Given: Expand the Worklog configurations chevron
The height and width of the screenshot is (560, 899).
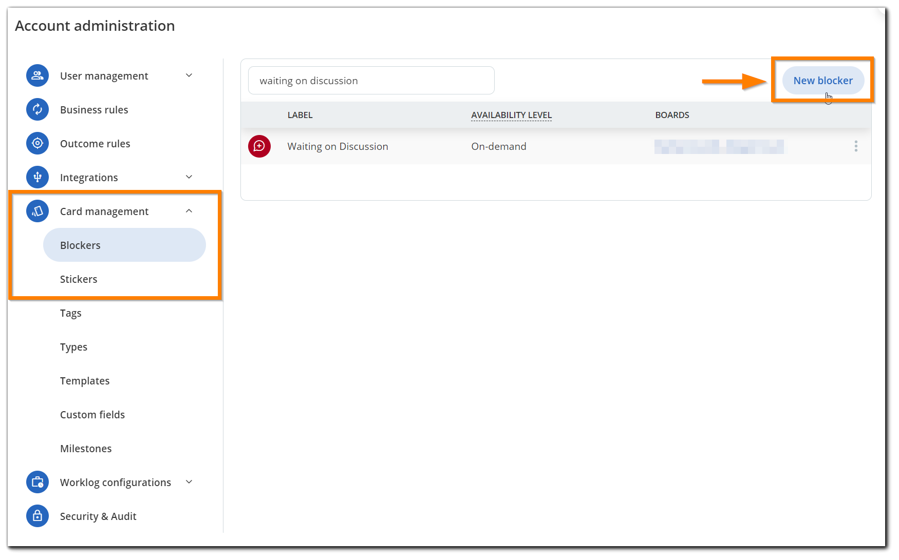Looking at the screenshot, I should click(x=189, y=482).
